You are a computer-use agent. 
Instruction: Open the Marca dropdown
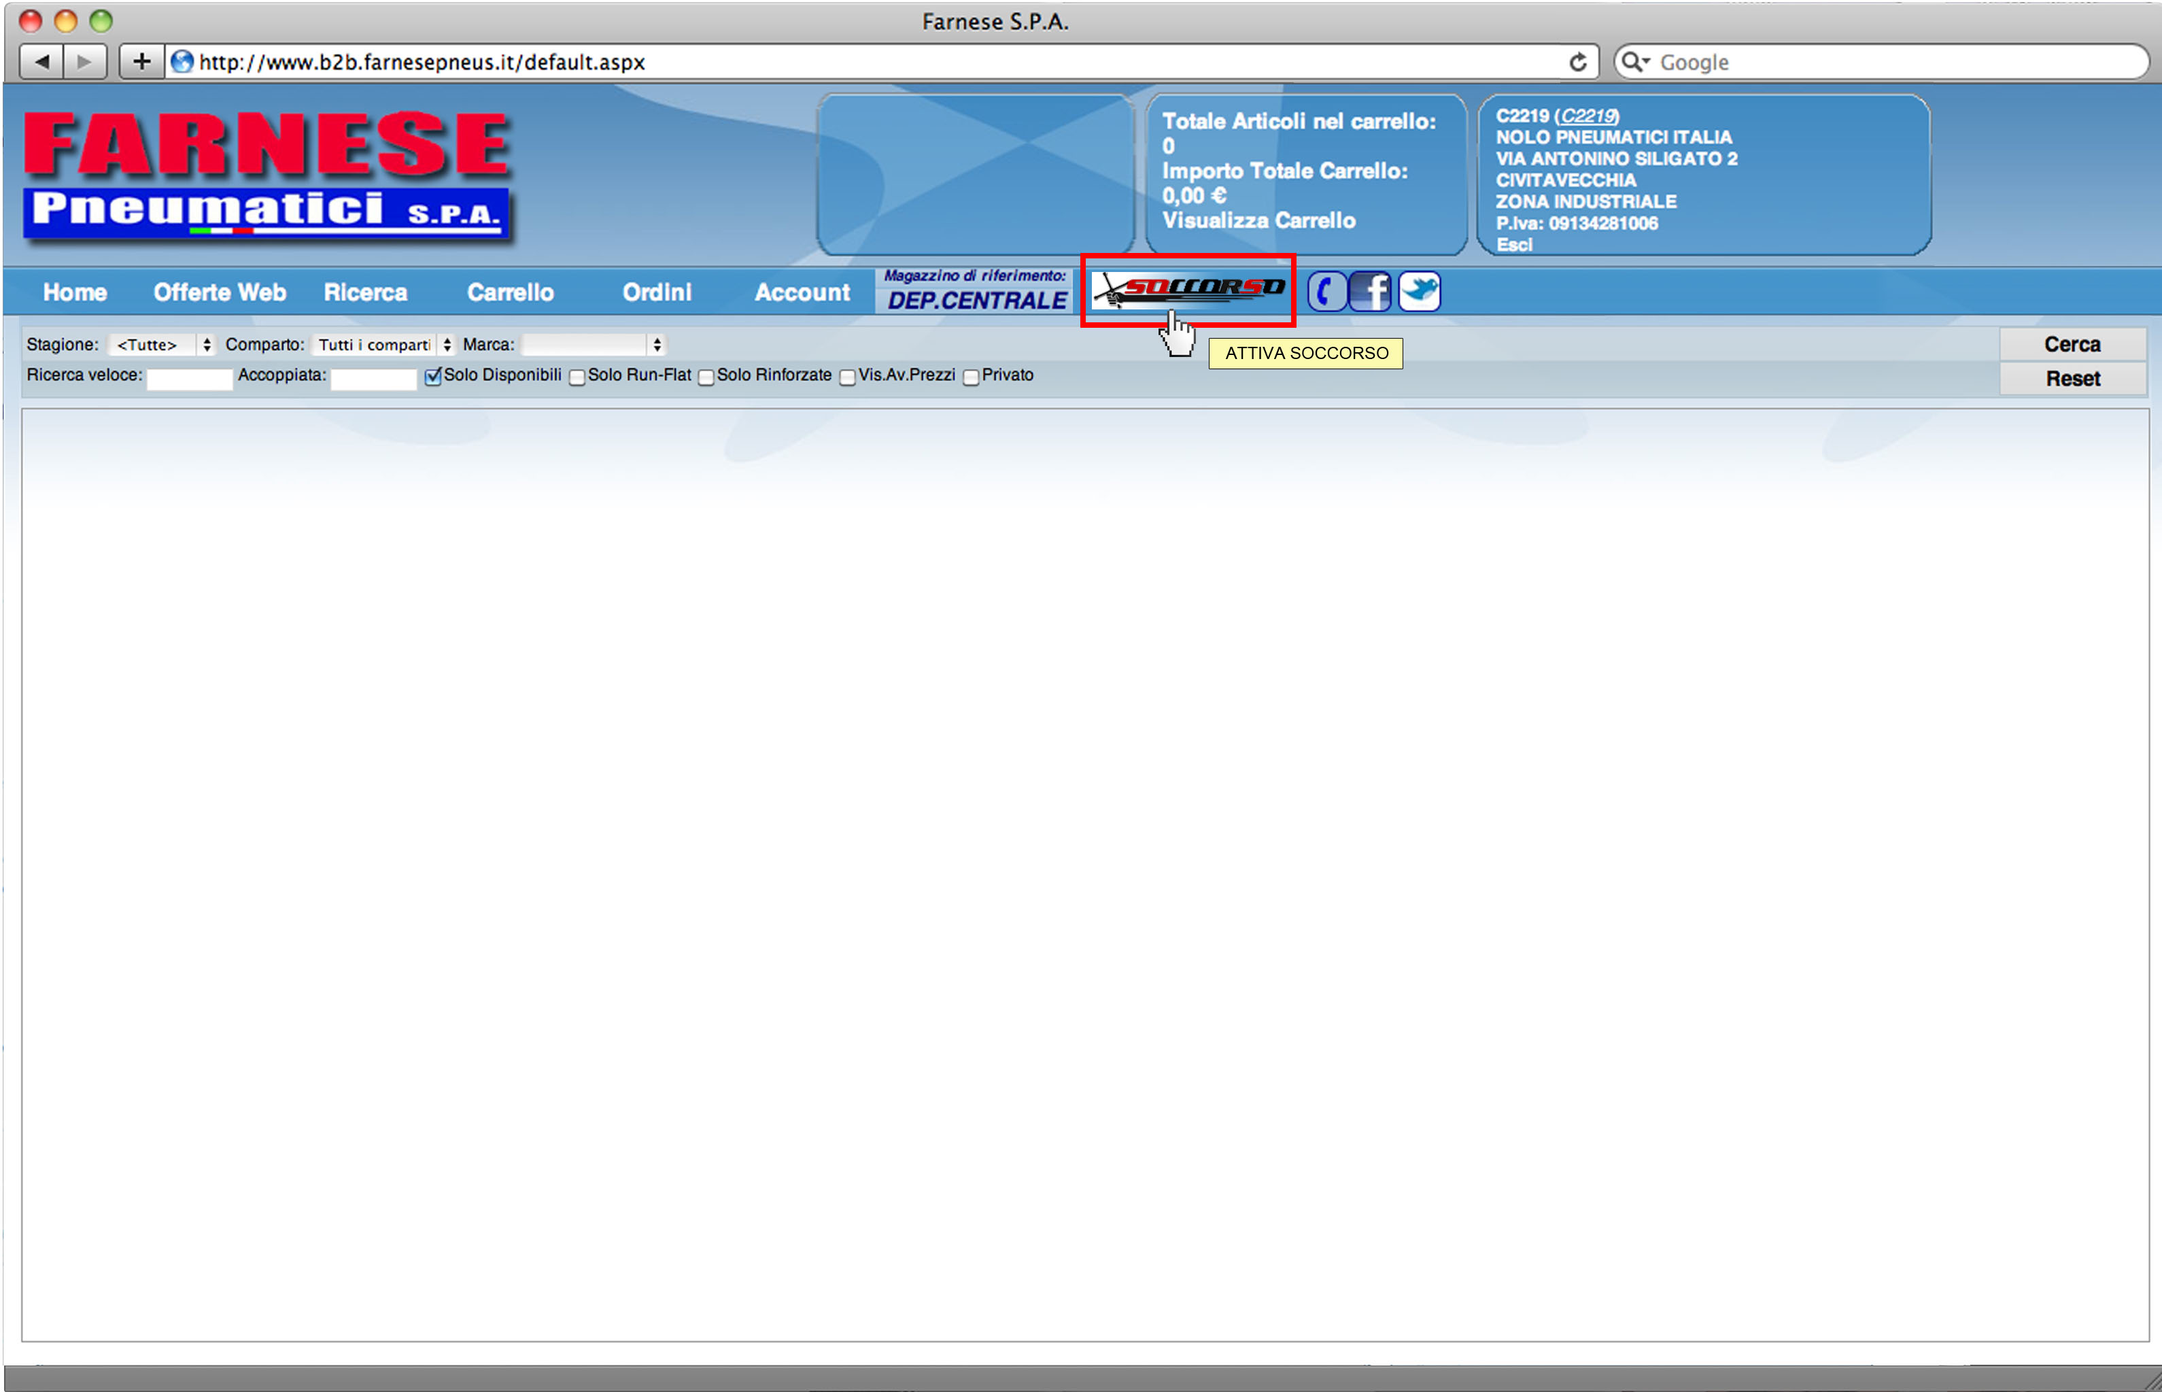click(x=594, y=344)
